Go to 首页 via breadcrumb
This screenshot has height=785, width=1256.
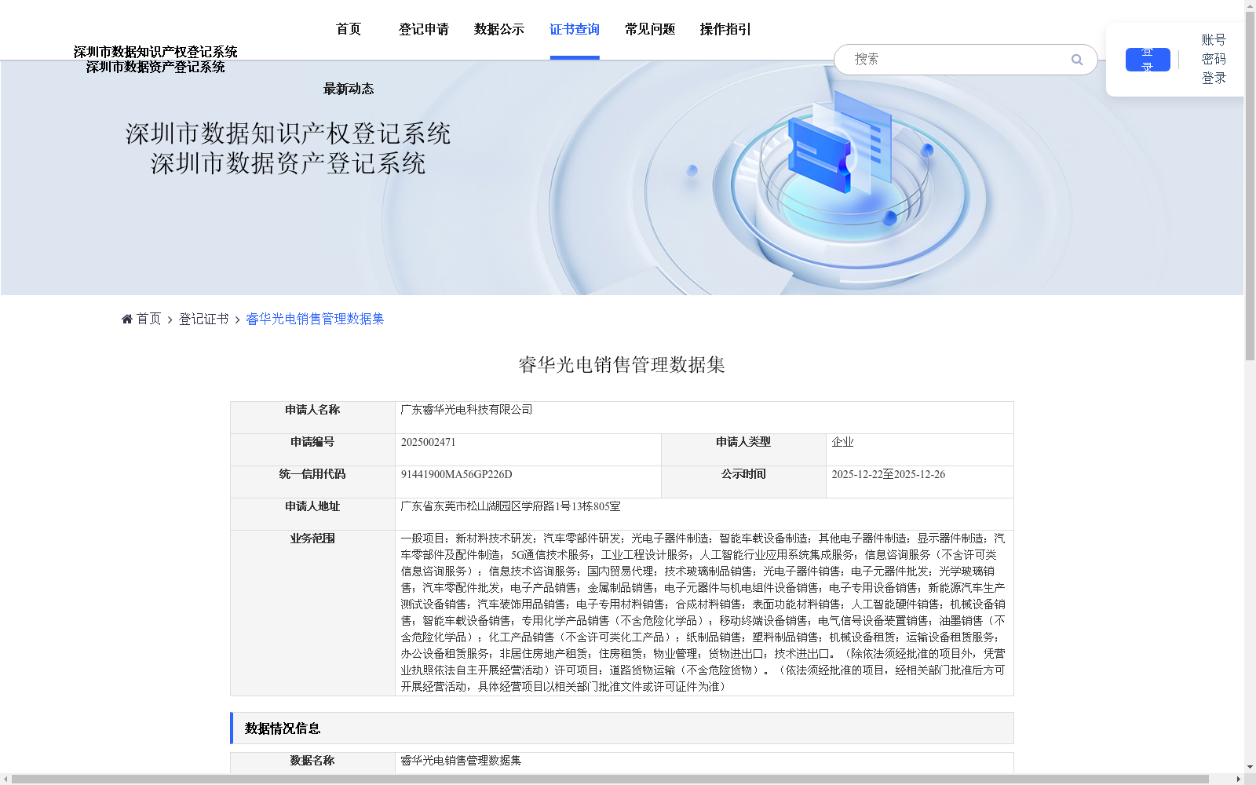tap(148, 319)
